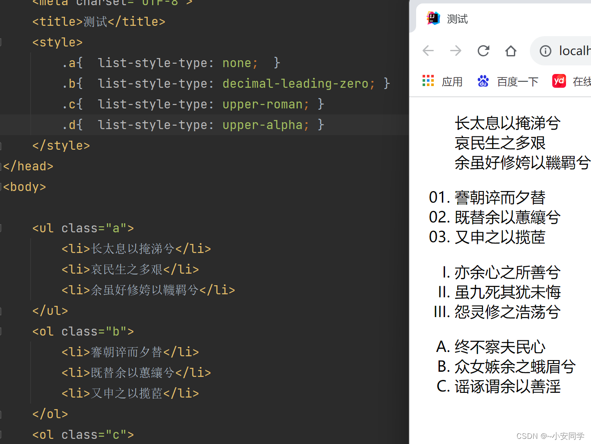Image resolution: width=591 pixels, height=444 pixels.
Task: Click the closing /ol fold marker
Action: click(x=1, y=414)
